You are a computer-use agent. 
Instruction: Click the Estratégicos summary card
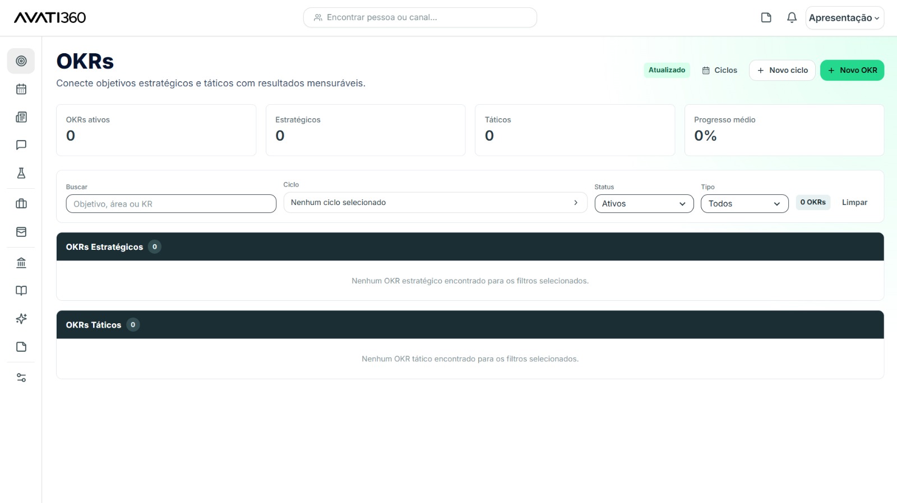click(x=366, y=130)
